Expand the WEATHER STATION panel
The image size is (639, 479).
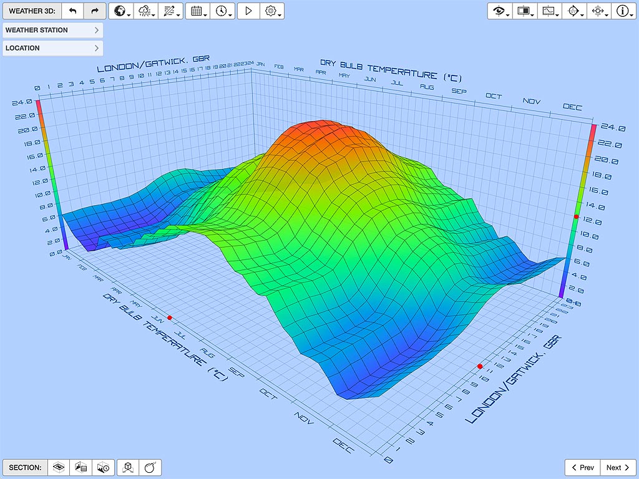click(x=52, y=30)
